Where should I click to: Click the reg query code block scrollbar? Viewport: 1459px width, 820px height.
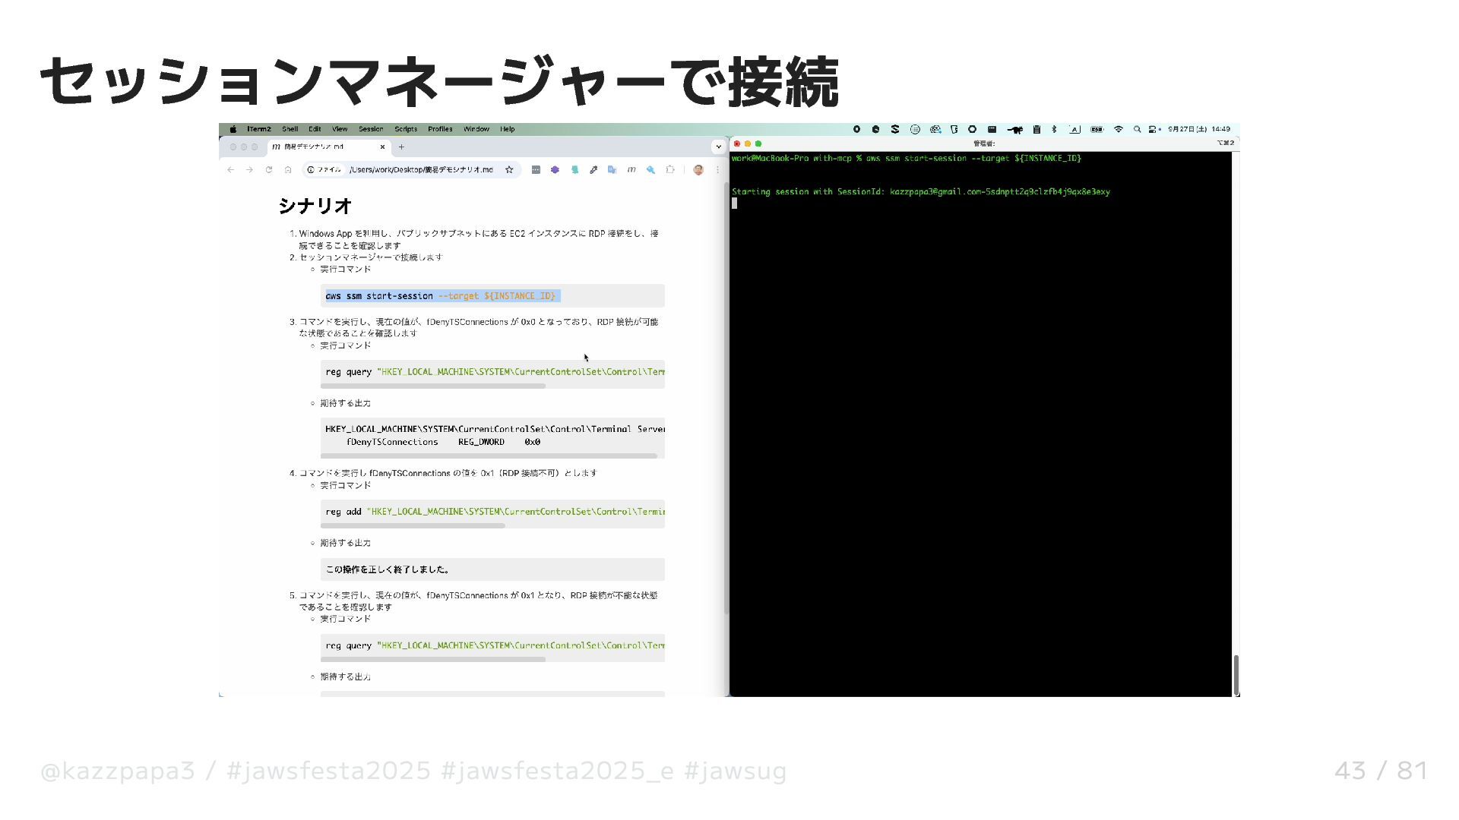[432, 386]
